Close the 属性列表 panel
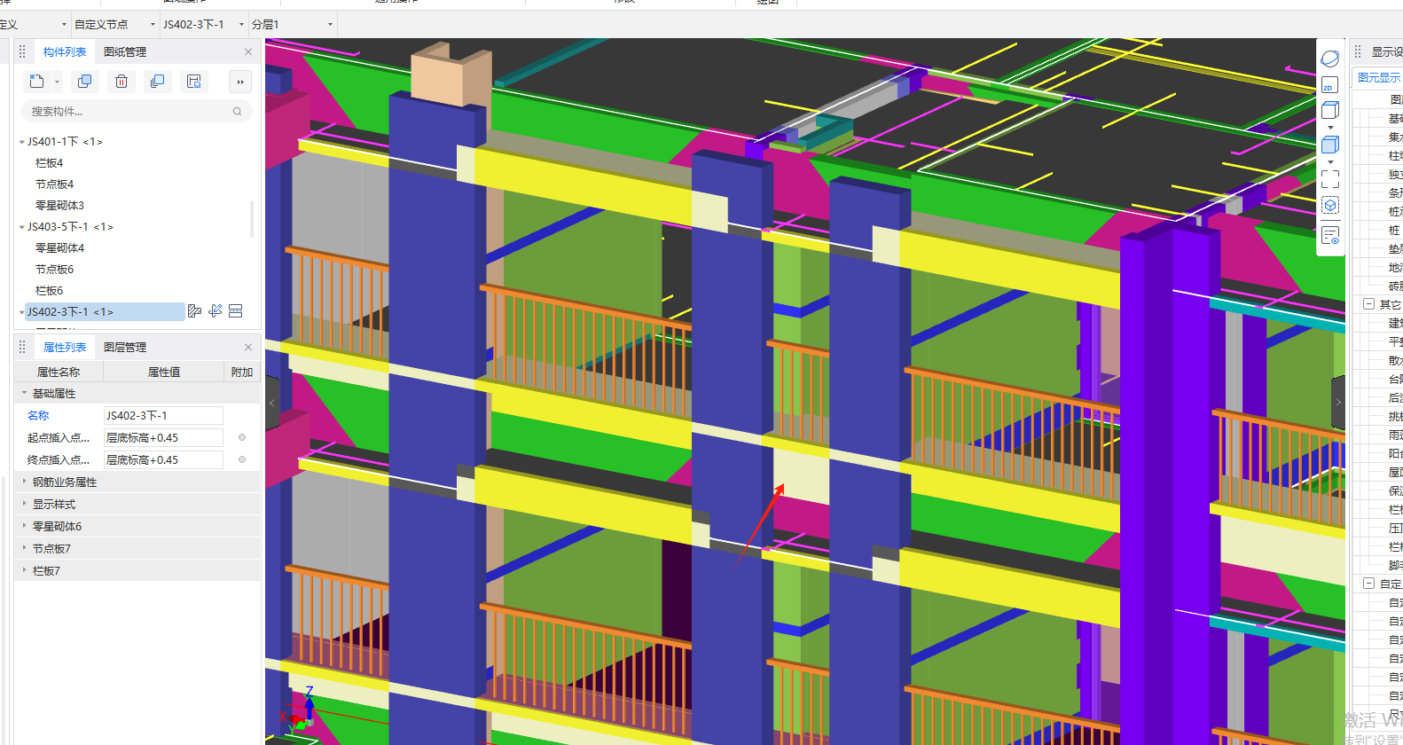Screen dimensions: 1403x745 pos(248,348)
